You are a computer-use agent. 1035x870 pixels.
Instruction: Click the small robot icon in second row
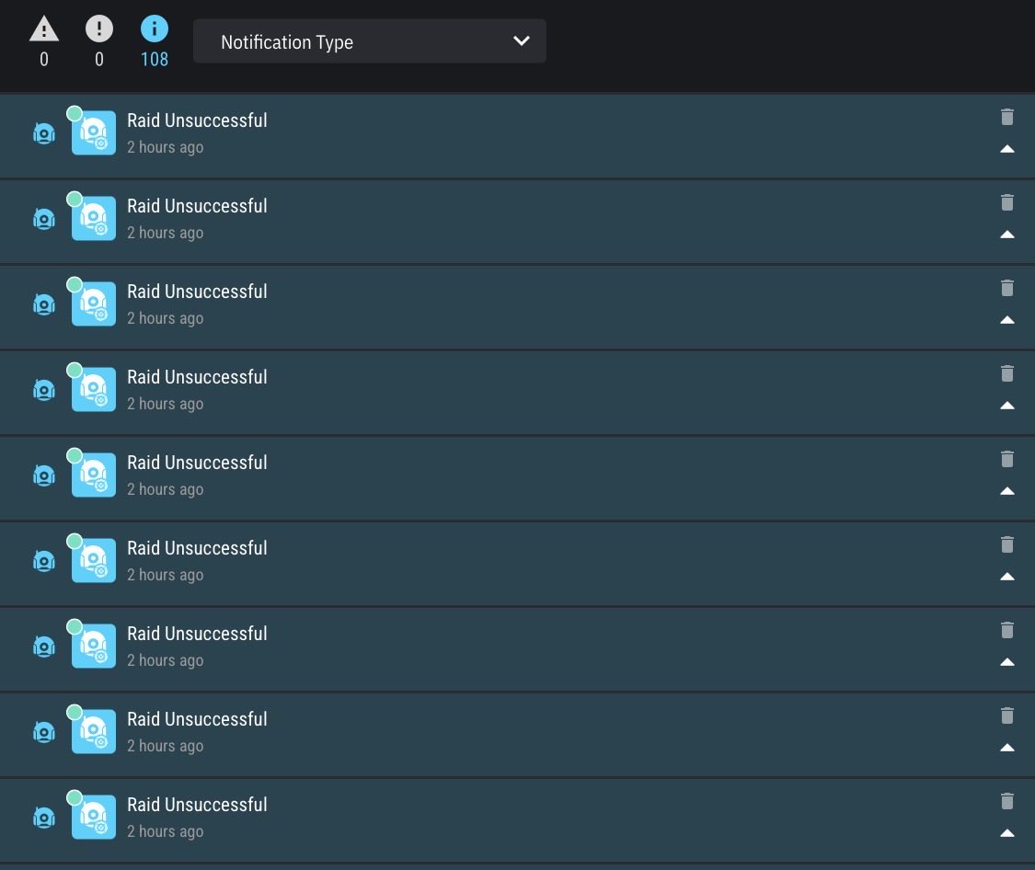point(44,219)
